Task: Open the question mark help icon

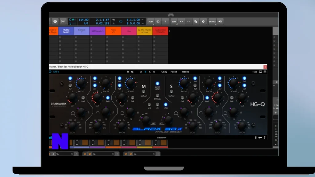Action: click(265, 137)
